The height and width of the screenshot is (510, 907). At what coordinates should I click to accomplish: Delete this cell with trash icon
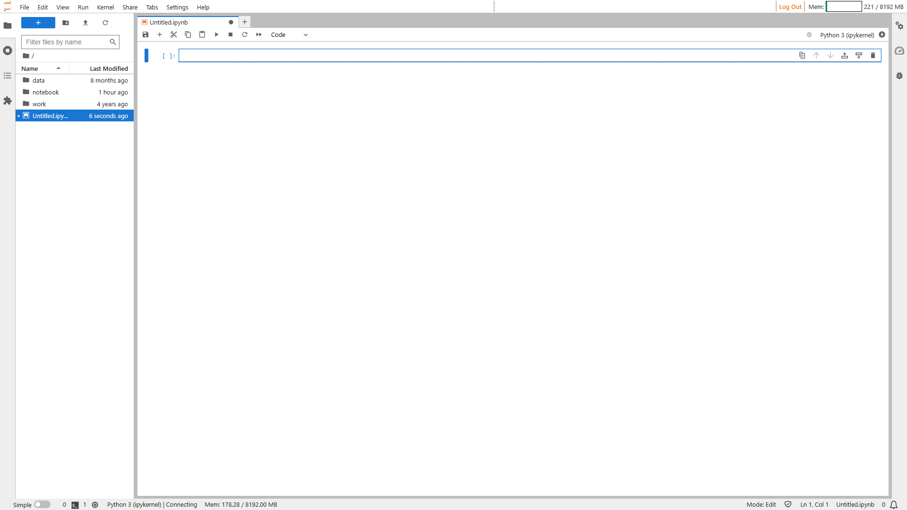[x=873, y=55]
